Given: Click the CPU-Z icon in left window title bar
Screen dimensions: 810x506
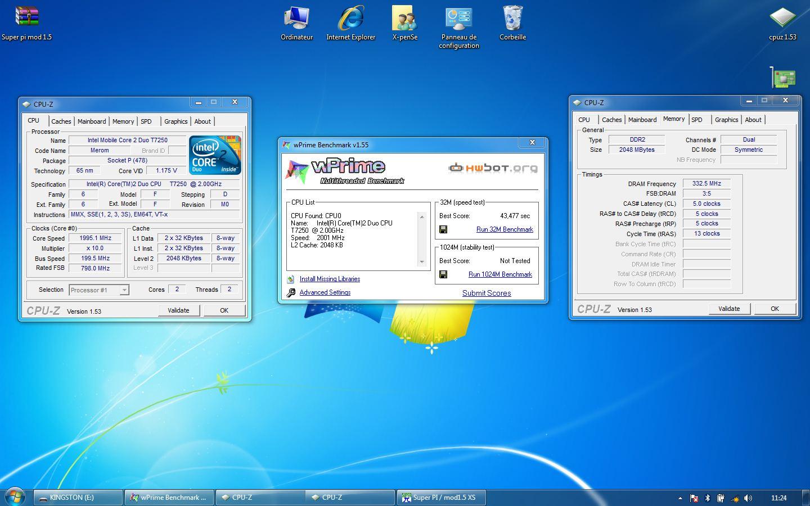Looking at the screenshot, I should click(26, 104).
